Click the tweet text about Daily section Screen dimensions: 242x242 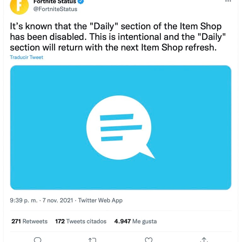click(118, 37)
